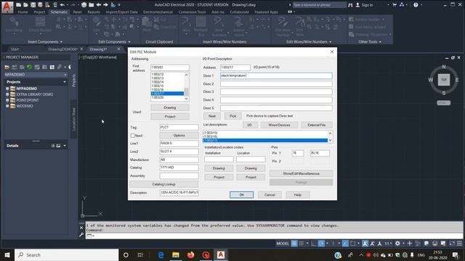Image resolution: width=465 pixels, height=261 pixels.
Task: Click the Desc 2 input field
Action: point(276,84)
